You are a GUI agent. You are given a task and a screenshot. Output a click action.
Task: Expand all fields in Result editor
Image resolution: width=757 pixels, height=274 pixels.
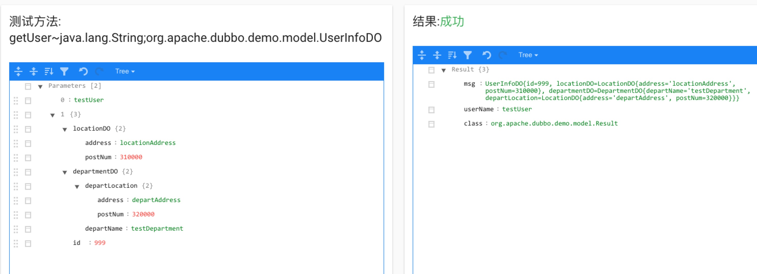click(x=422, y=55)
